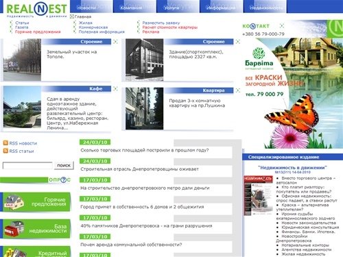Go to Главная breadcrumb
The width and height of the screenshot is (343, 257).
(83, 16)
